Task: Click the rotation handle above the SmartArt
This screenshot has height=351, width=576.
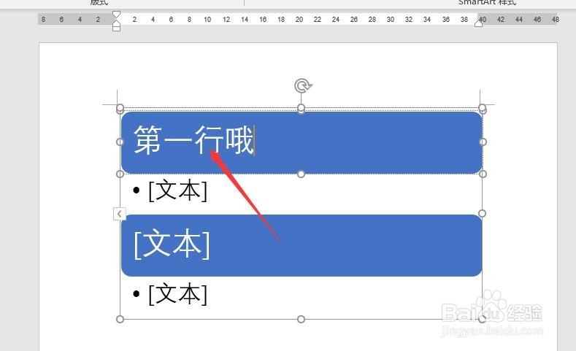Action: [x=303, y=86]
